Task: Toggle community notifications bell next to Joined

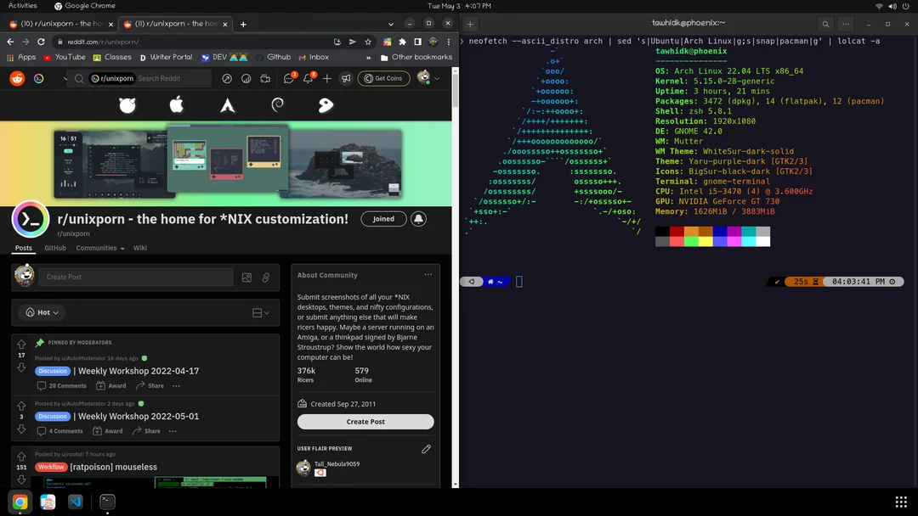Action: pos(418,218)
